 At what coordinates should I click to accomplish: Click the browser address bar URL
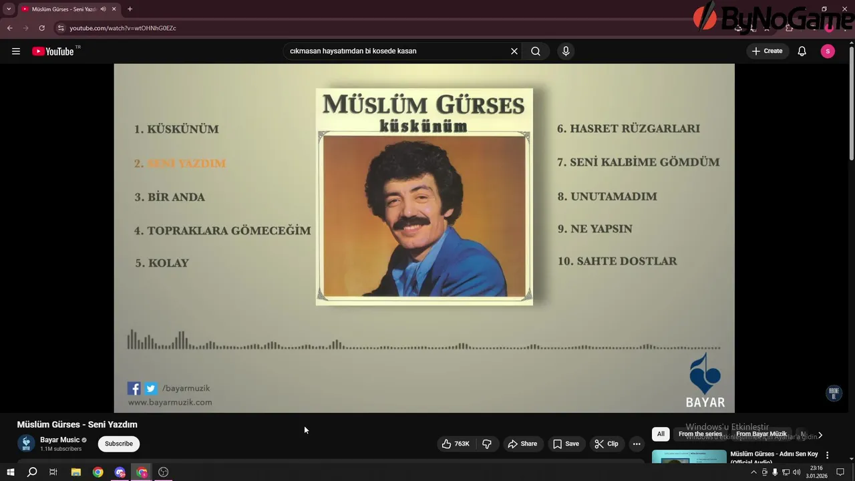[x=123, y=28]
